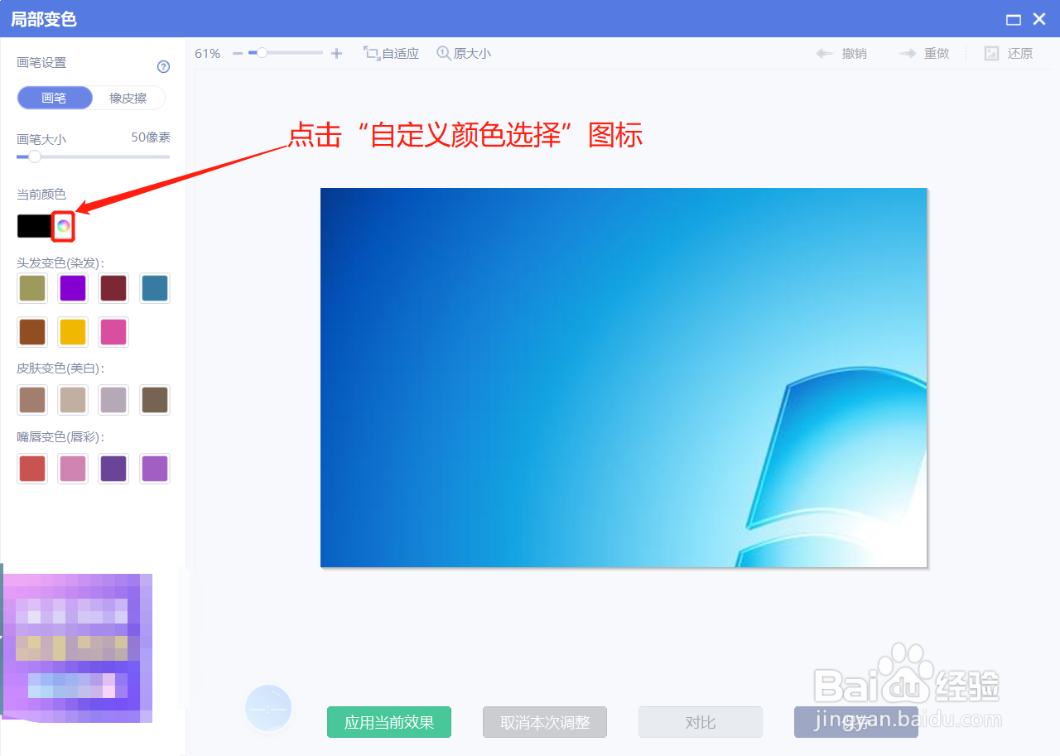1060x756 pixels.
Task: Close the 局部变色 window
Action: 1039,19
